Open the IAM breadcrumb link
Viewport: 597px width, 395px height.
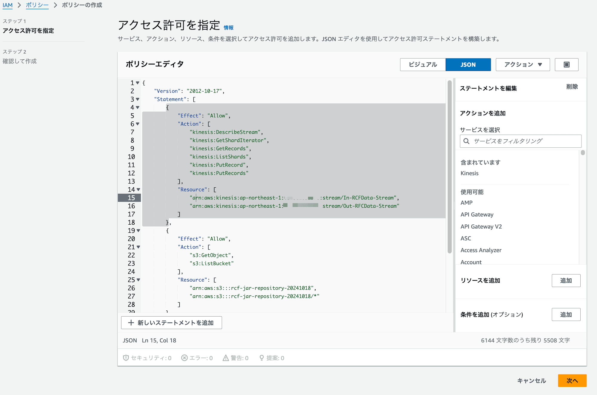coord(7,5)
